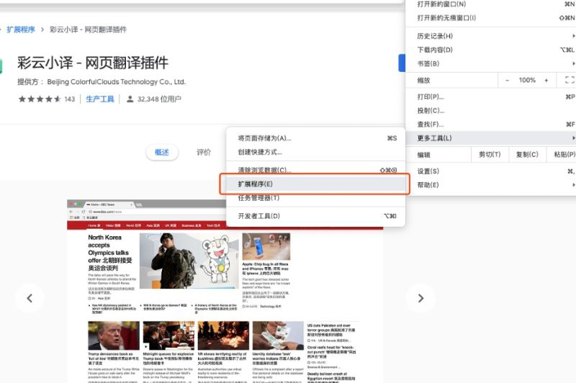Image resolution: width=576 pixels, height=383 pixels.
Task: Click 扩展程序 breadcrumb link
Action: point(21,30)
